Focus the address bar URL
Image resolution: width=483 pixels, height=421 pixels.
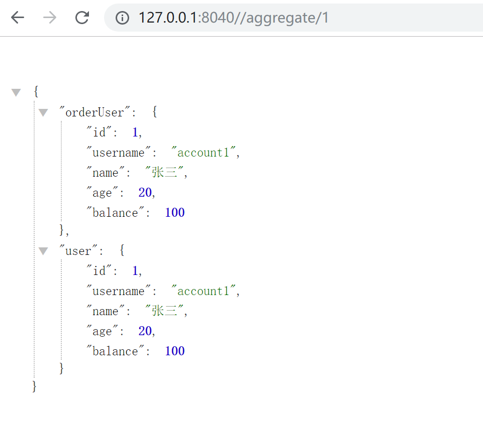click(234, 18)
